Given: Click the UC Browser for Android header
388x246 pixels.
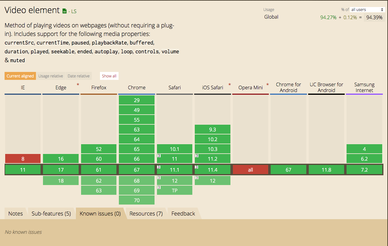Looking at the screenshot, I should [x=326, y=87].
